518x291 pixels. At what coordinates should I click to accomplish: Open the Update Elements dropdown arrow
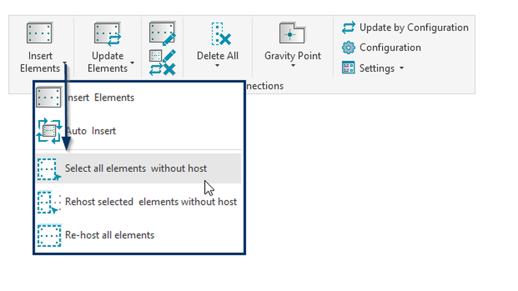point(132,63)
